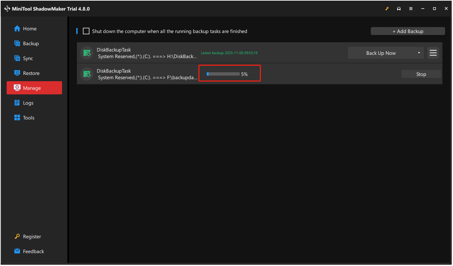View the Logs panel

pyautogui.click(x=28, y=103)
